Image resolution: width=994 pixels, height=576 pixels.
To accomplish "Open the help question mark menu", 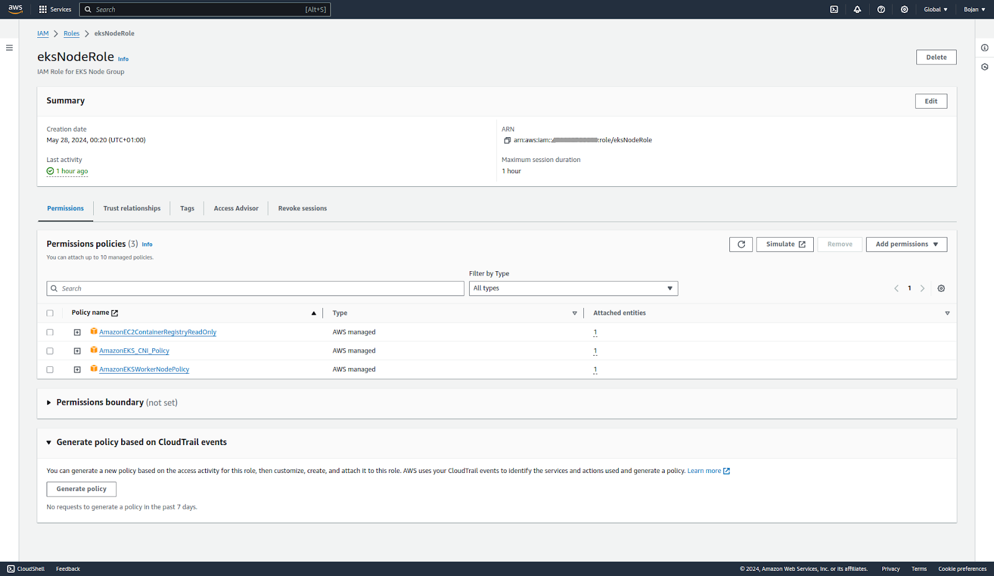I will [x=881, y=9].
